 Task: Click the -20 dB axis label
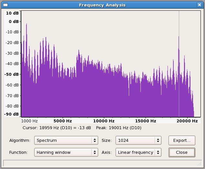click(x=12, y=43)
